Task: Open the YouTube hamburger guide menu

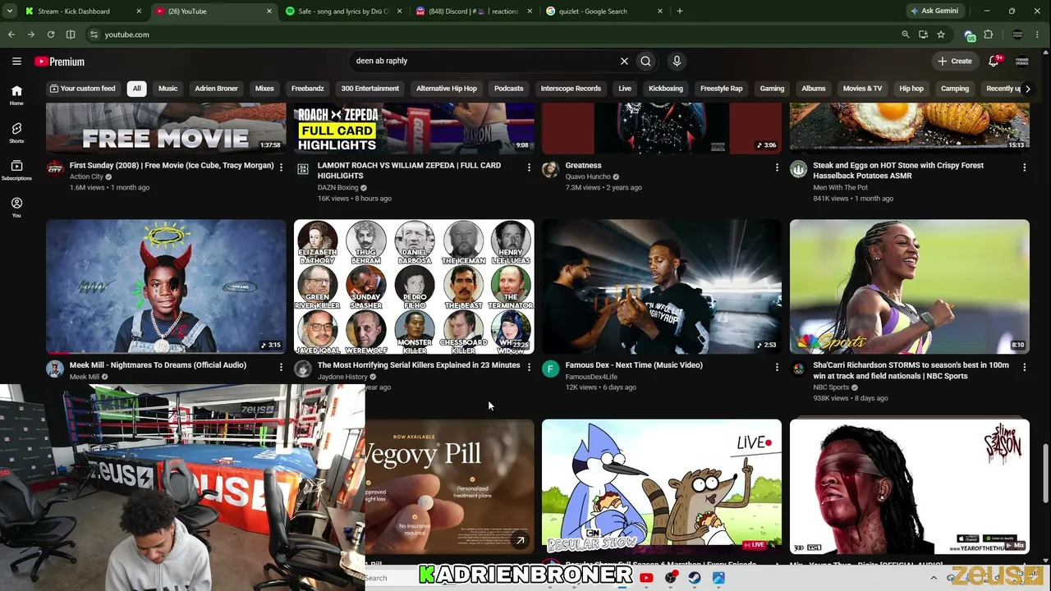Action: 16,62
